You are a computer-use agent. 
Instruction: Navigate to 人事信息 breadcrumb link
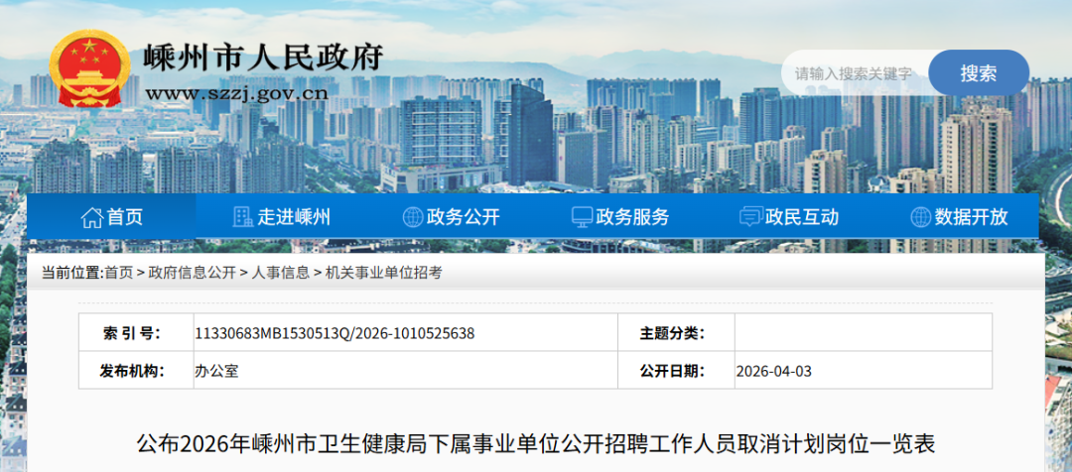[280, 273]
